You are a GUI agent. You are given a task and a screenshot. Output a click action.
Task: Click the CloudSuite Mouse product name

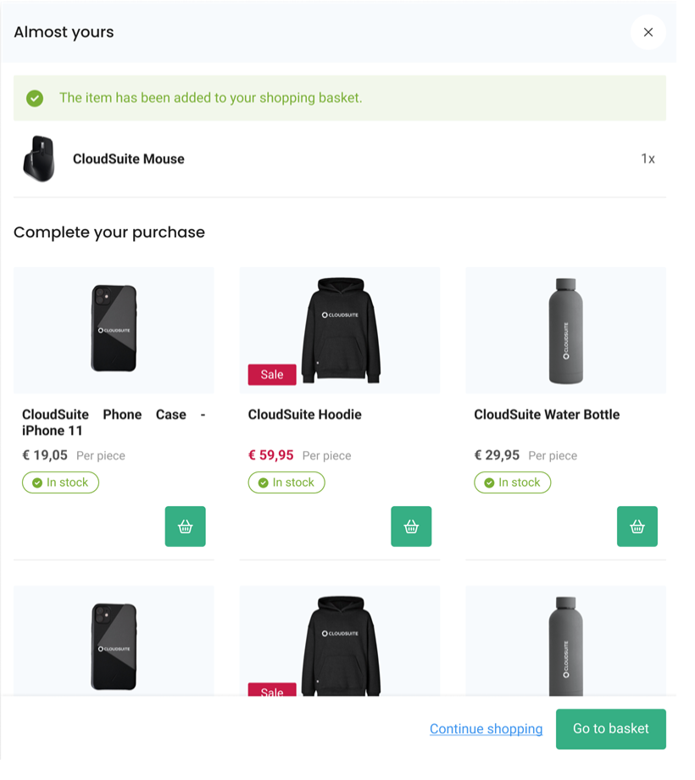tap(129, 159)
